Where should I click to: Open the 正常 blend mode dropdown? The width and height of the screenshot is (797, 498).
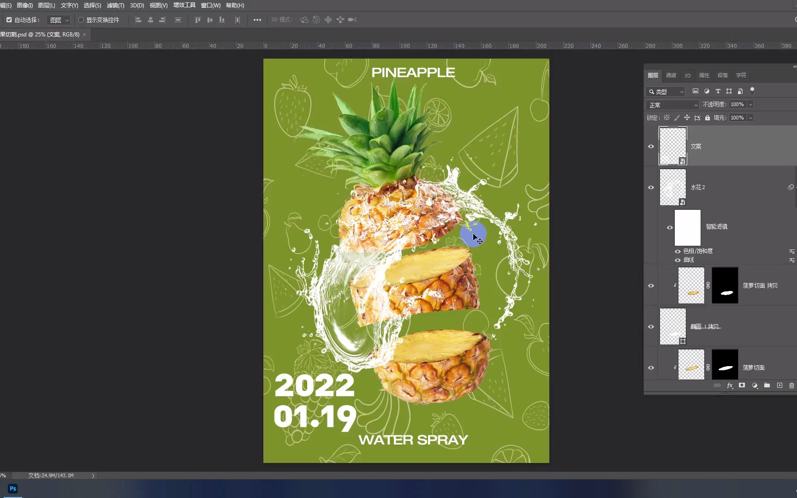pyautogui.click(x=672, y=105)
